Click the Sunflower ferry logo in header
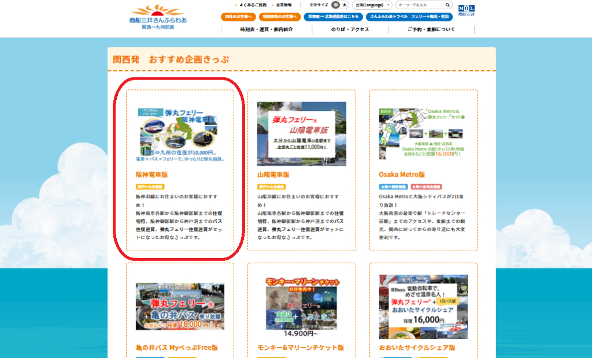Viewport: 592px width, 358px height. pos(158,17)
